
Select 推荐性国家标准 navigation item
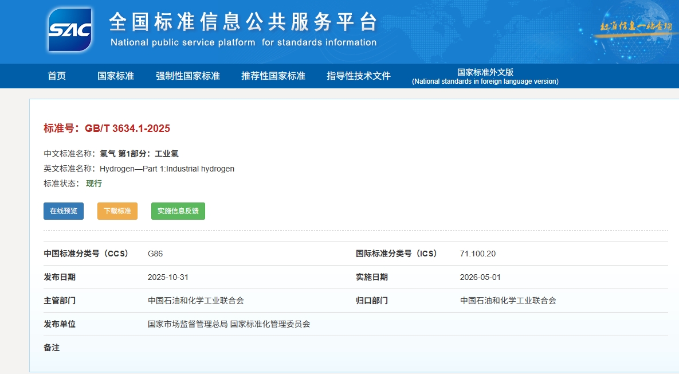[x=273, y=76]
